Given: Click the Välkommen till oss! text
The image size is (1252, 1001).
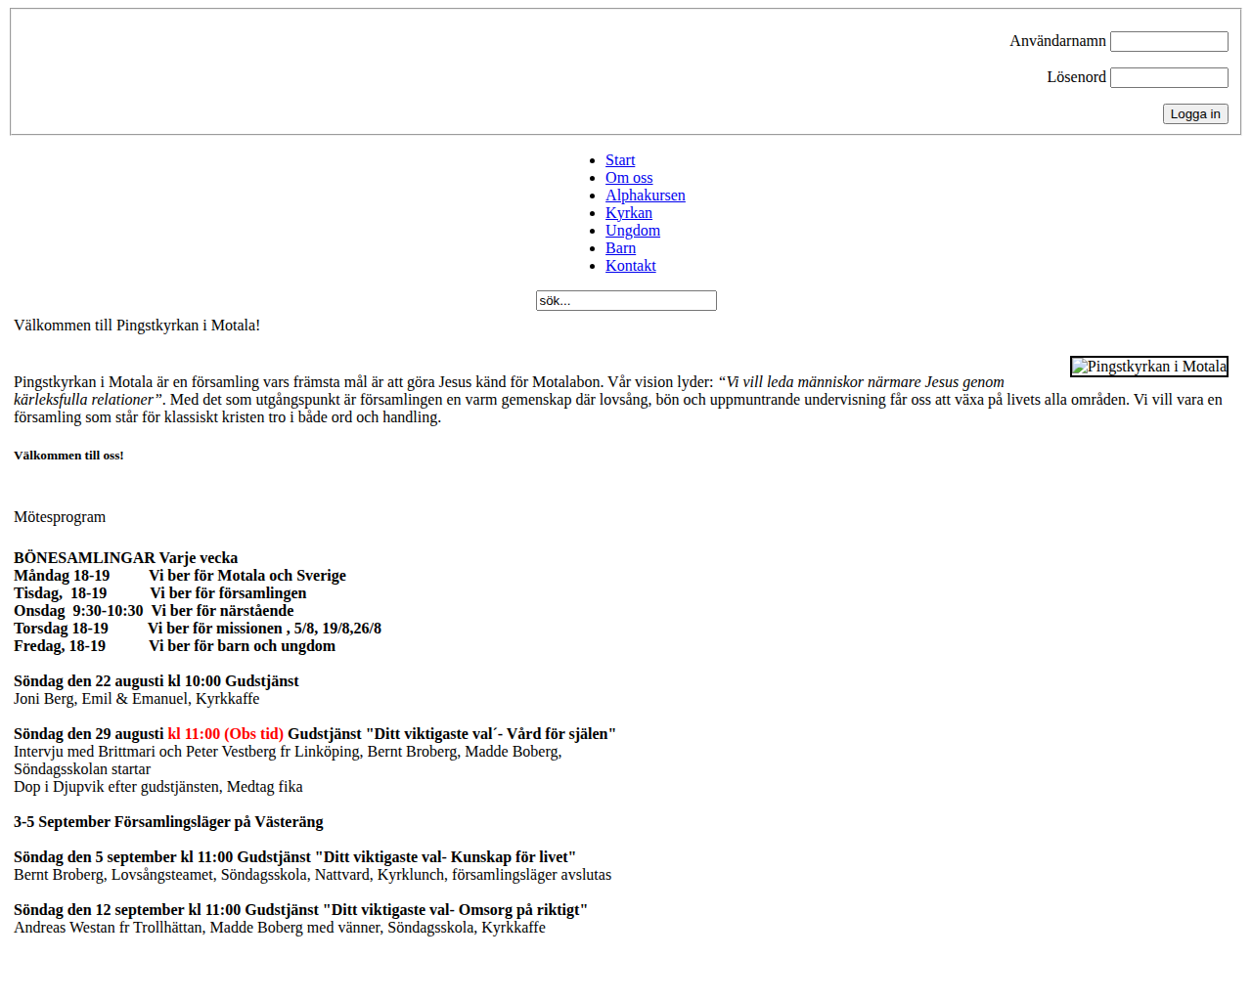Looking at the screenshot, I should (68, 456).
